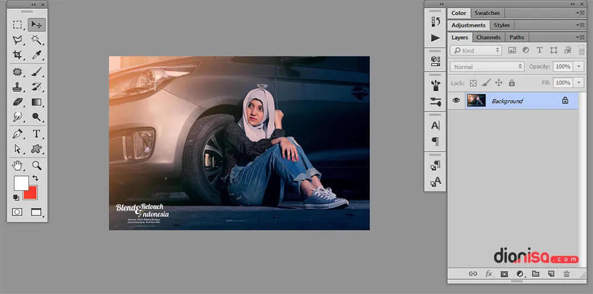The width and height of the screenshot is (593, 294).
Task: Switch to the Styles tab
Action: 502,25
